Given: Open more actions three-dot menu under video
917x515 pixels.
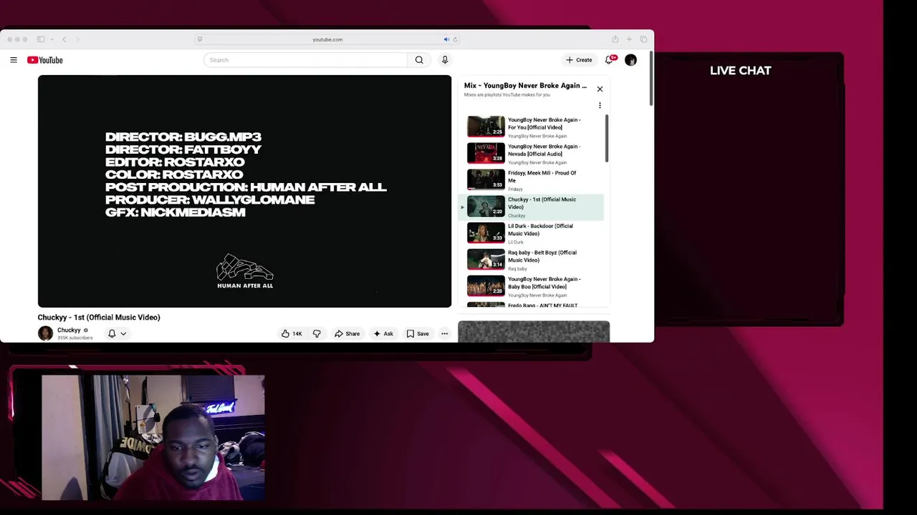Looking at the screenshot, I should pyautogui.click(x=444, y=333).
